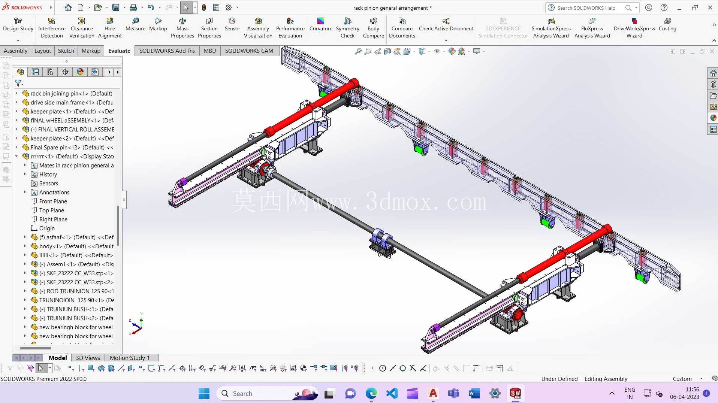Select the Markup tool in Evaluate ribbon
718x403 pixels.
coord(158,25)
